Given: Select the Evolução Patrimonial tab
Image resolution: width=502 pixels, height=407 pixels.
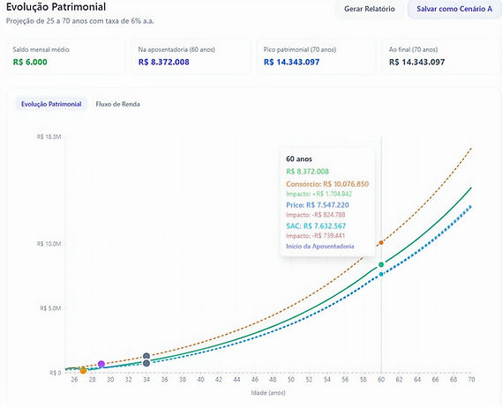Looking at the screenshot, I should pyautogui.click(x=51, y=104).
